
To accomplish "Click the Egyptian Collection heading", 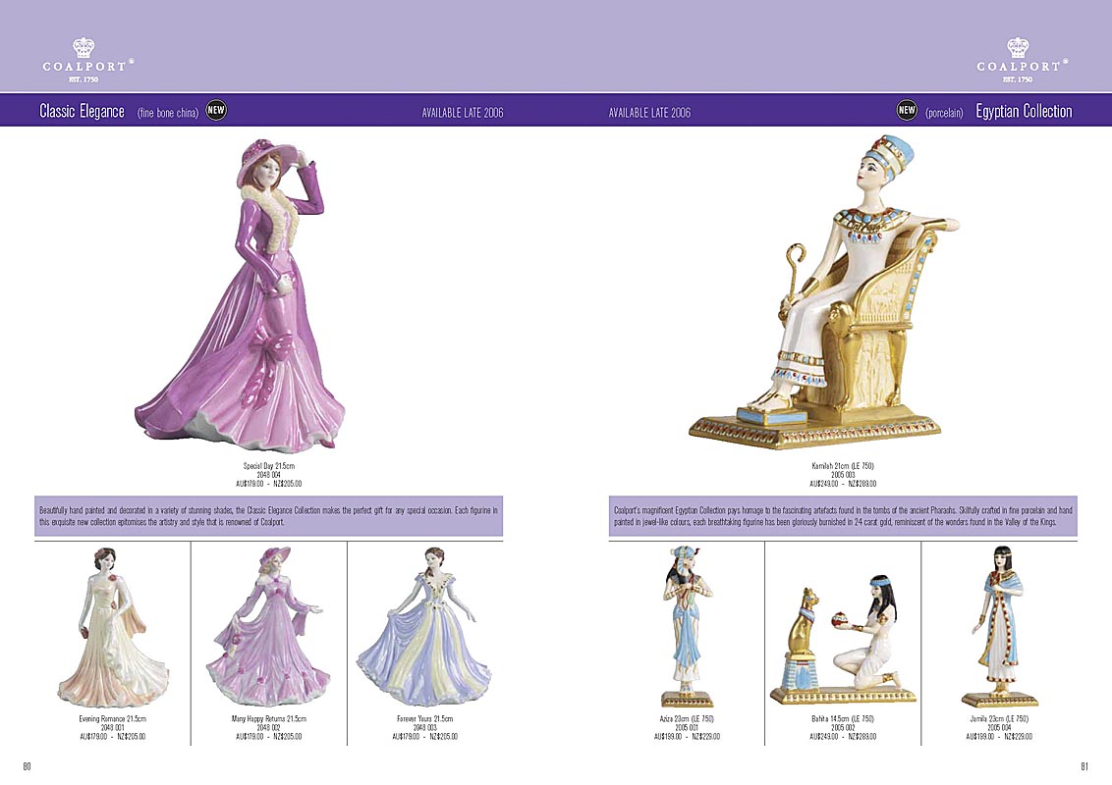I will [1024, 111].
